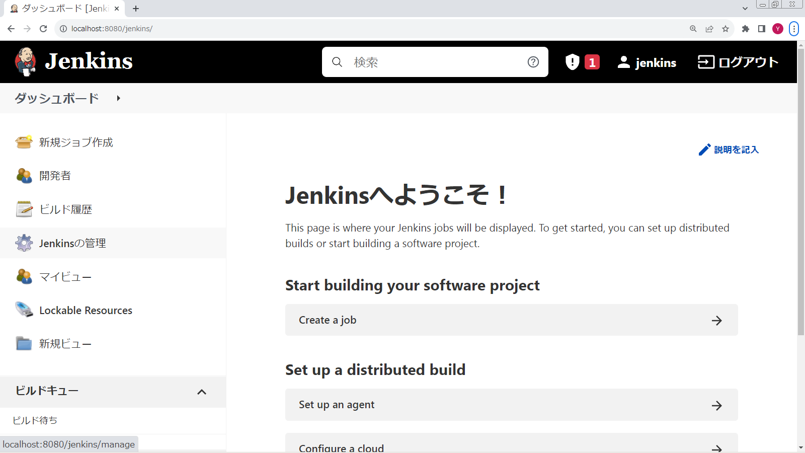Open the security warning shield icon
Image resolution: width=805 pixels, height=453 pixels.
click(573, 62)
